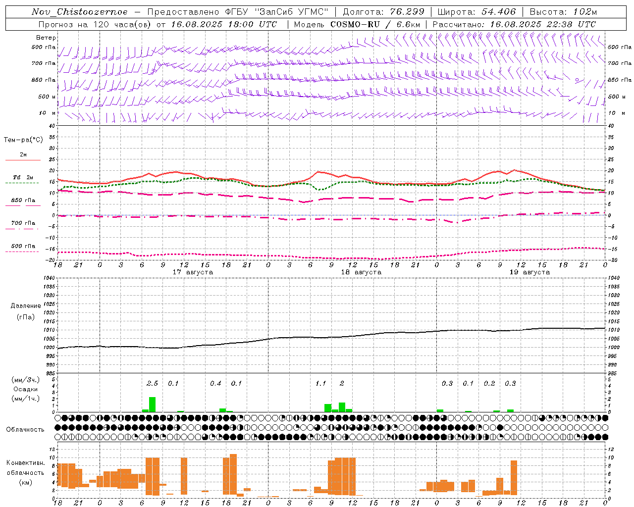Click the '(мм/3ч.)' unit label

[25, 380]
